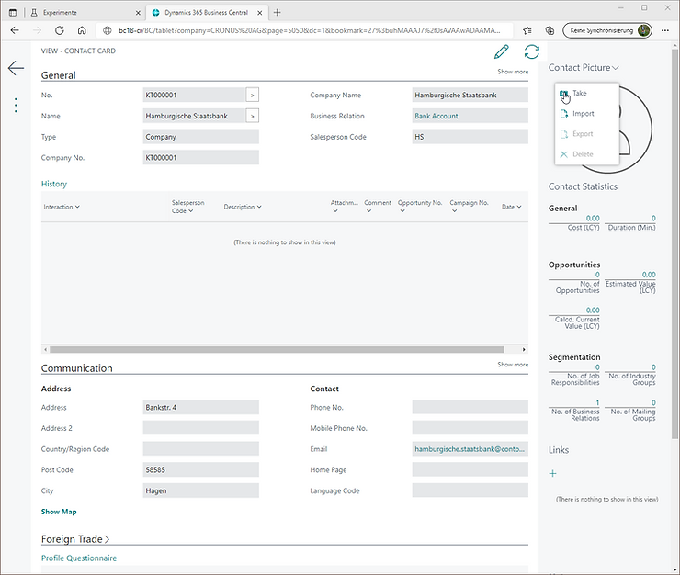Open the three-dot more options menu
The width and height of the screenshot is (680, 575).
[16, 105]
